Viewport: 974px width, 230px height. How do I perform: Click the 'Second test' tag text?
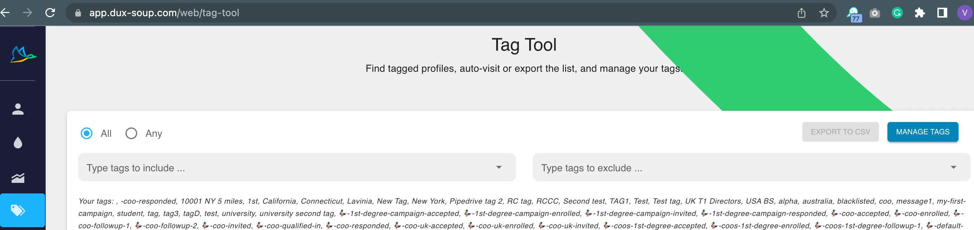click(584, 201)
